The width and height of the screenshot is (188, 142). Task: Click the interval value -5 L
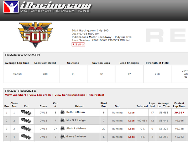tap(142, 137)
